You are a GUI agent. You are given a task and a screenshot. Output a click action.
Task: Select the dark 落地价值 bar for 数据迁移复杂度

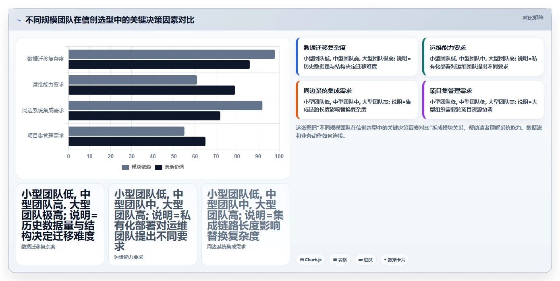tap(159, 64)
